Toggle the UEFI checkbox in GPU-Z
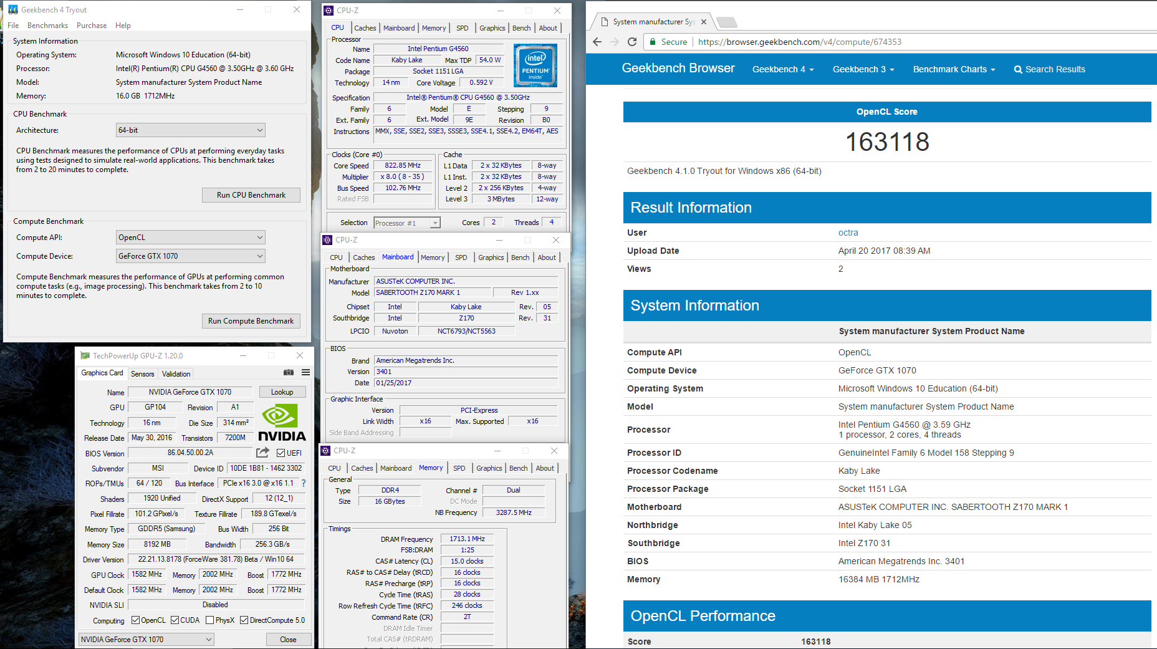1157x649 pixels. click(x=281, y=453)
